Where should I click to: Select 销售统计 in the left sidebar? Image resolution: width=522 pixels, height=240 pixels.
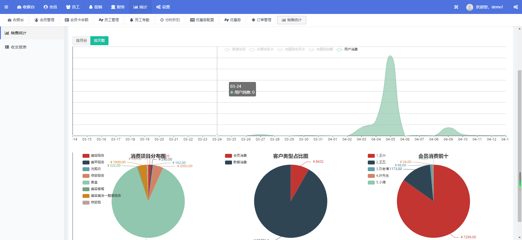(32, 33)
